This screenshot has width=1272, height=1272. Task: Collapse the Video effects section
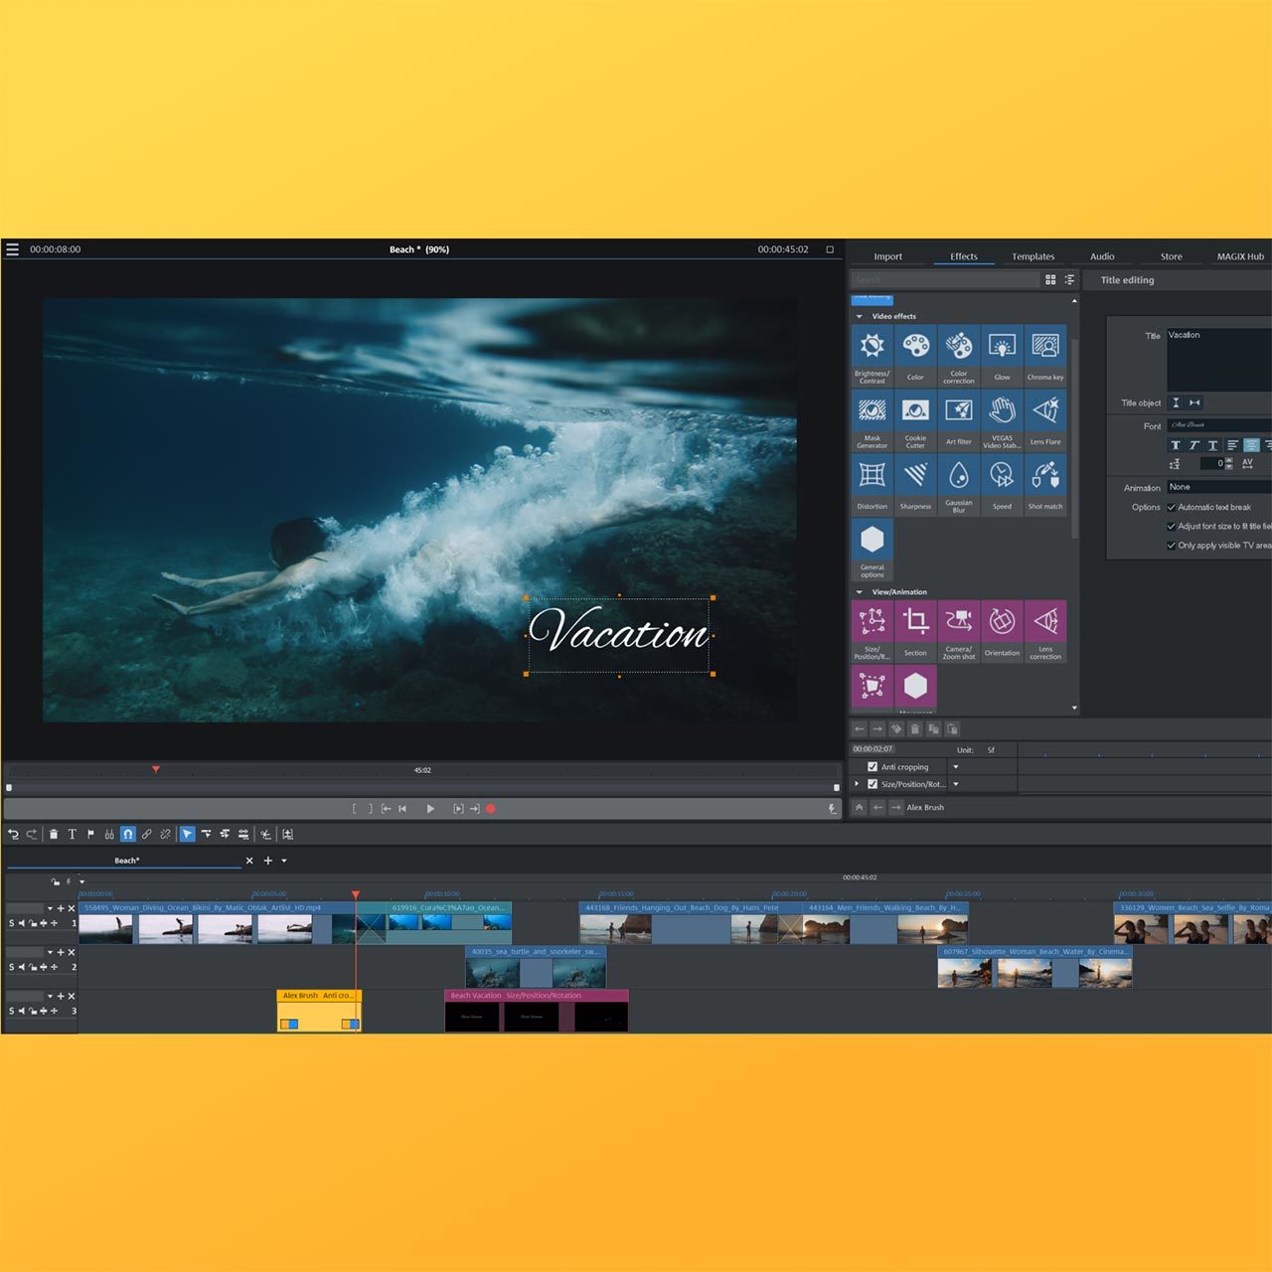click(x=860, y=317)
